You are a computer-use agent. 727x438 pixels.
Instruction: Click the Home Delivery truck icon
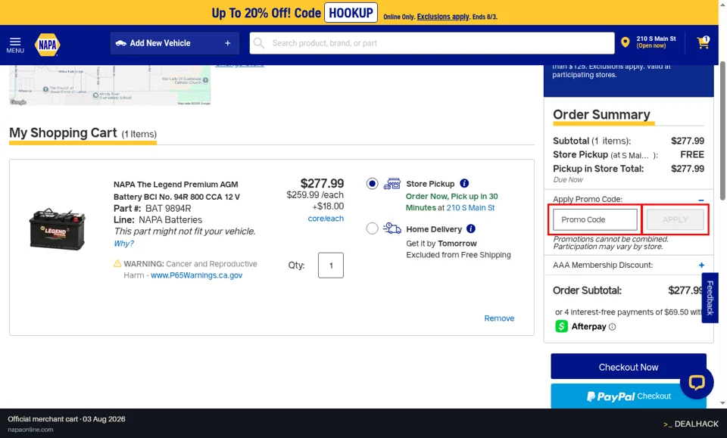(392, 228)
